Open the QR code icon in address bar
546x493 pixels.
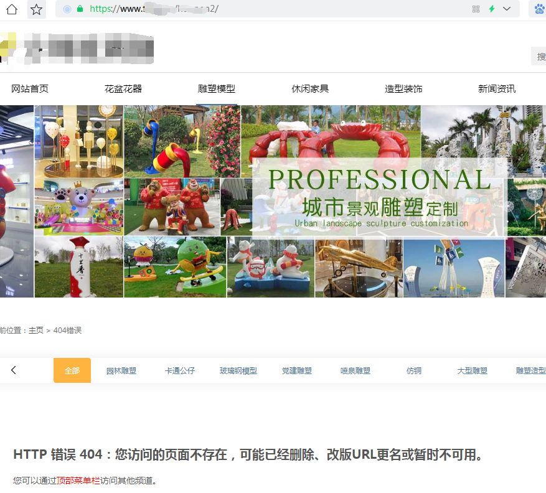(476, 9)
